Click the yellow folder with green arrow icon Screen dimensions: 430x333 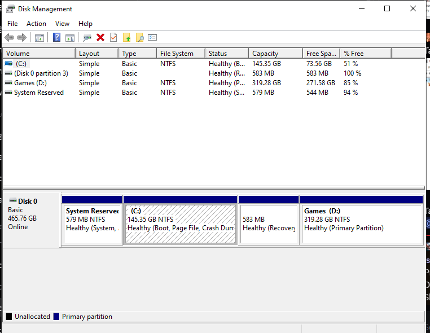pos(127,37)
